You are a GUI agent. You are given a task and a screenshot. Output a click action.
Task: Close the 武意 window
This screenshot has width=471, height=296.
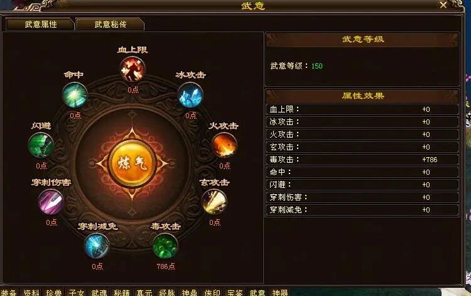[x=443, y=5]
